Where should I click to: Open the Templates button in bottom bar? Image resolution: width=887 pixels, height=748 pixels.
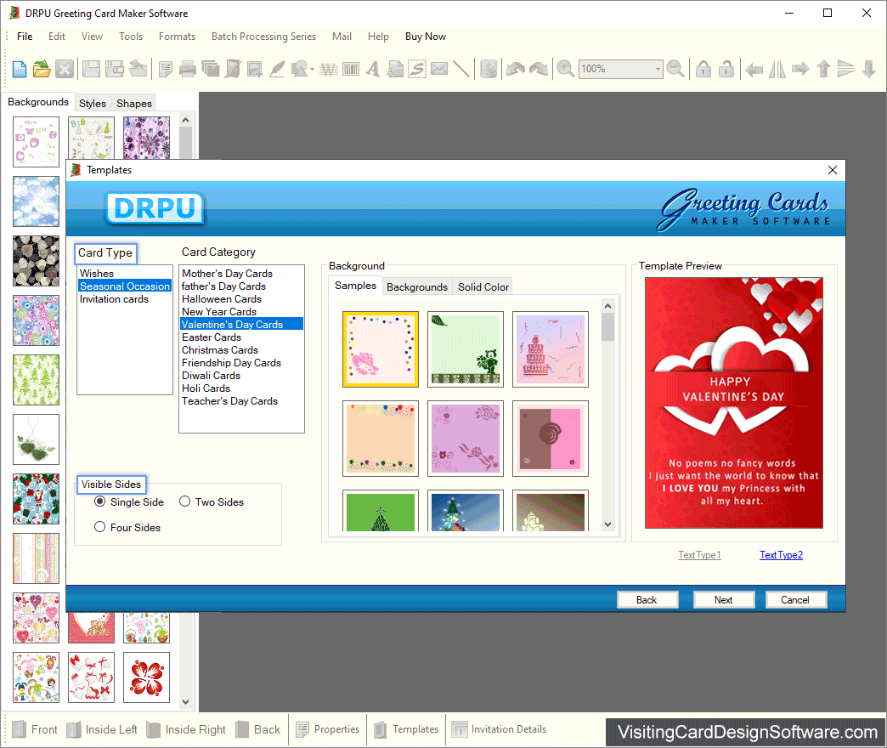click(x=406, y=729)
